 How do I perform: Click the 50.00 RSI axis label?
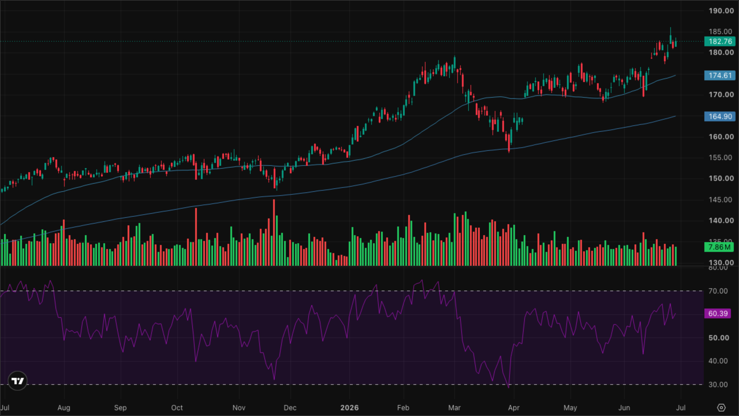tap(719, 338)
